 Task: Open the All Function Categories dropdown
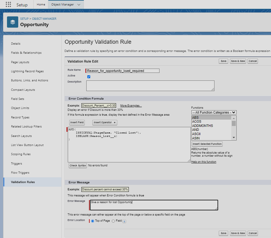(214, 112)
